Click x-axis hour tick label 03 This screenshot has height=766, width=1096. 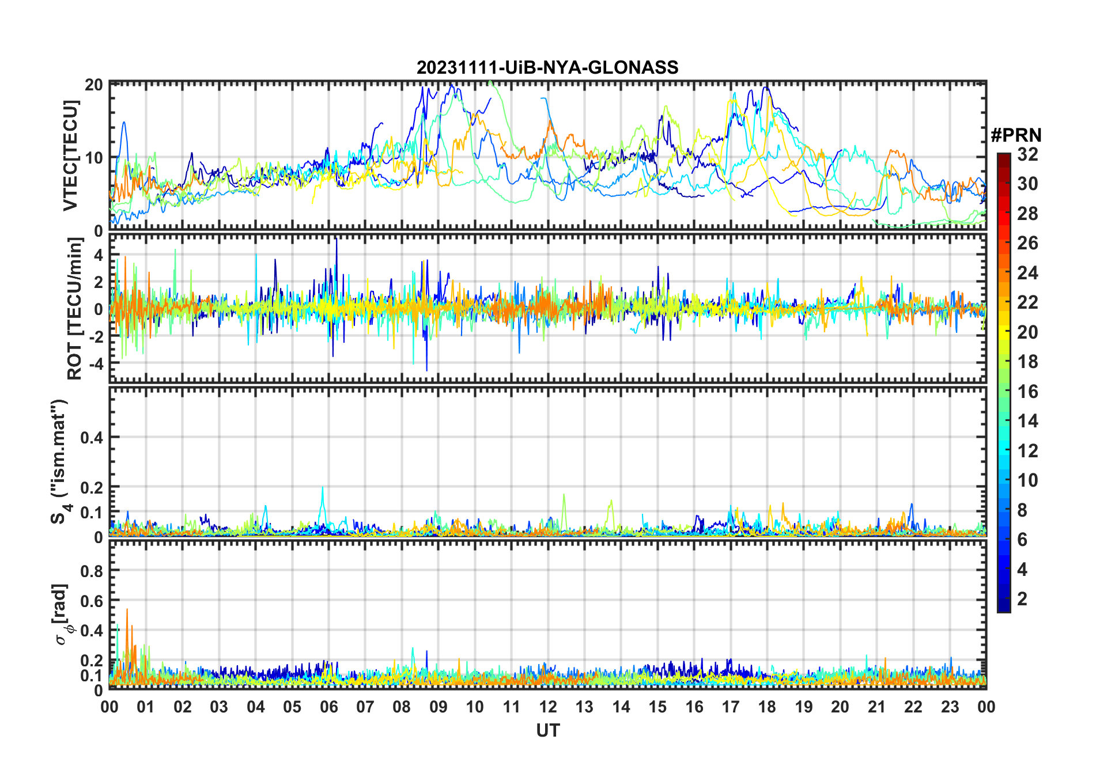pyautogui.click(x=219, y=707)
